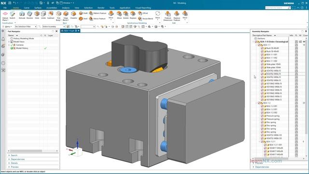The image size is (309, 174).
Task: Select the Datum Plane tool
Action: click(5, 16)
